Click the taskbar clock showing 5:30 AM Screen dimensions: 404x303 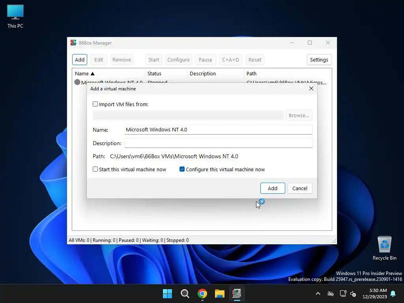(375, 294)
